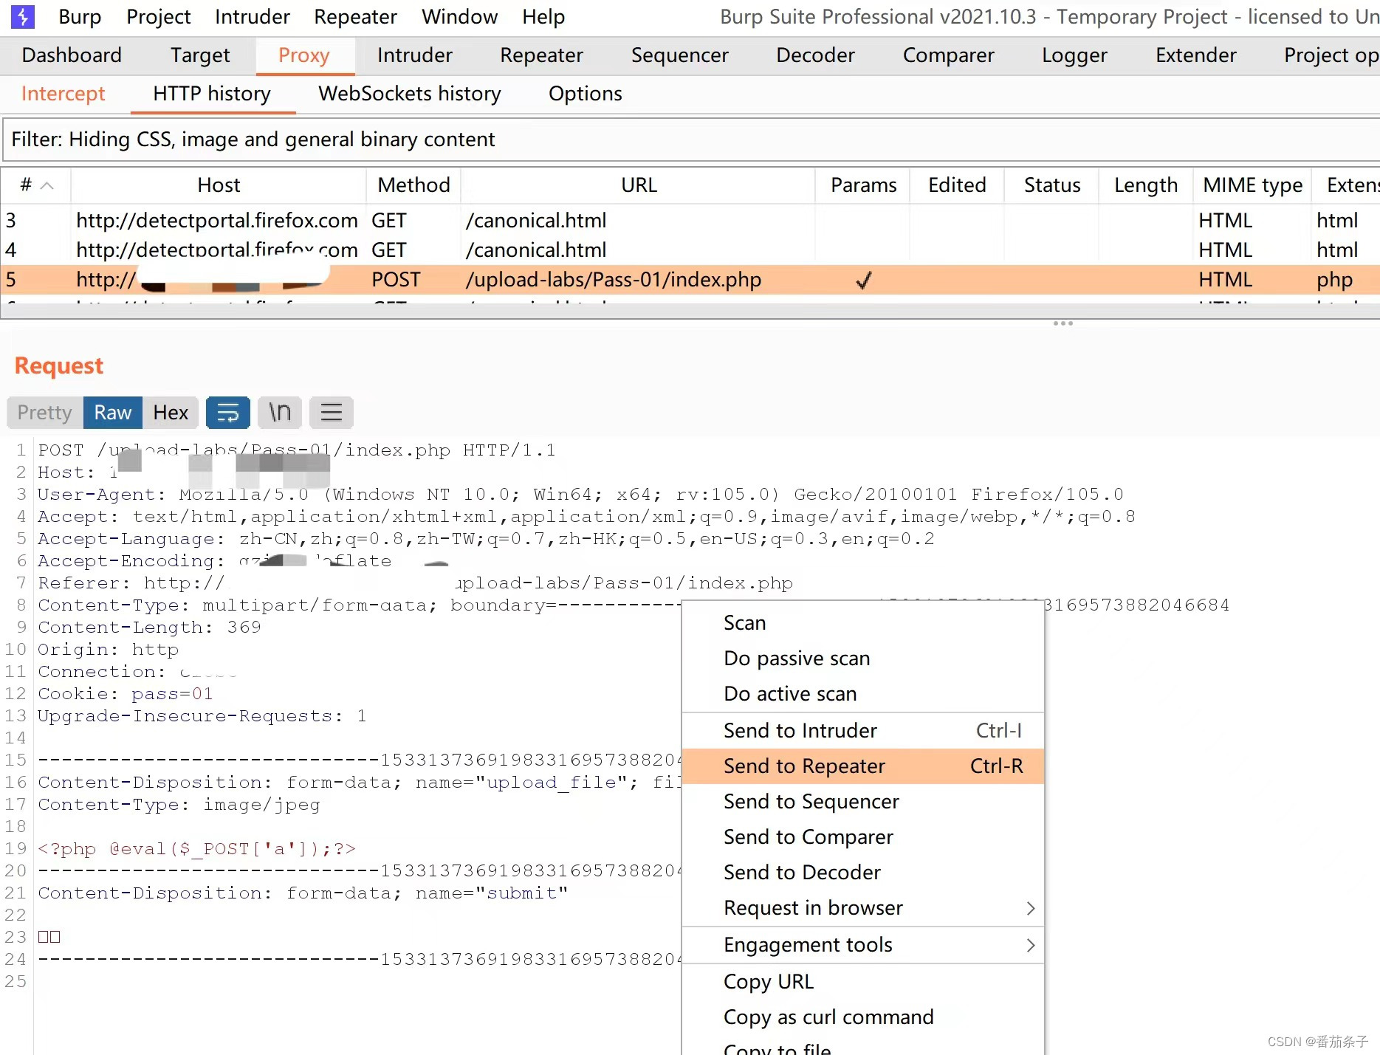This screenshot has height=1055, width=1380.
Task: Sort by the Status column header
Action: coord(1051,185)
